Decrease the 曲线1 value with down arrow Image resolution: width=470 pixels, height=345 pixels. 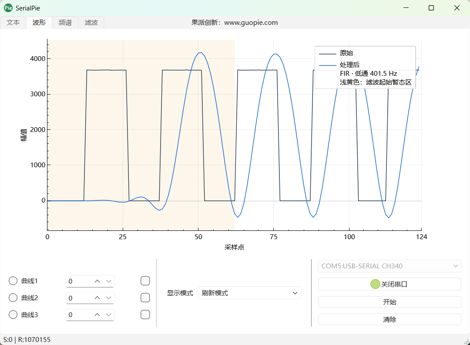(x=108, y=281)
